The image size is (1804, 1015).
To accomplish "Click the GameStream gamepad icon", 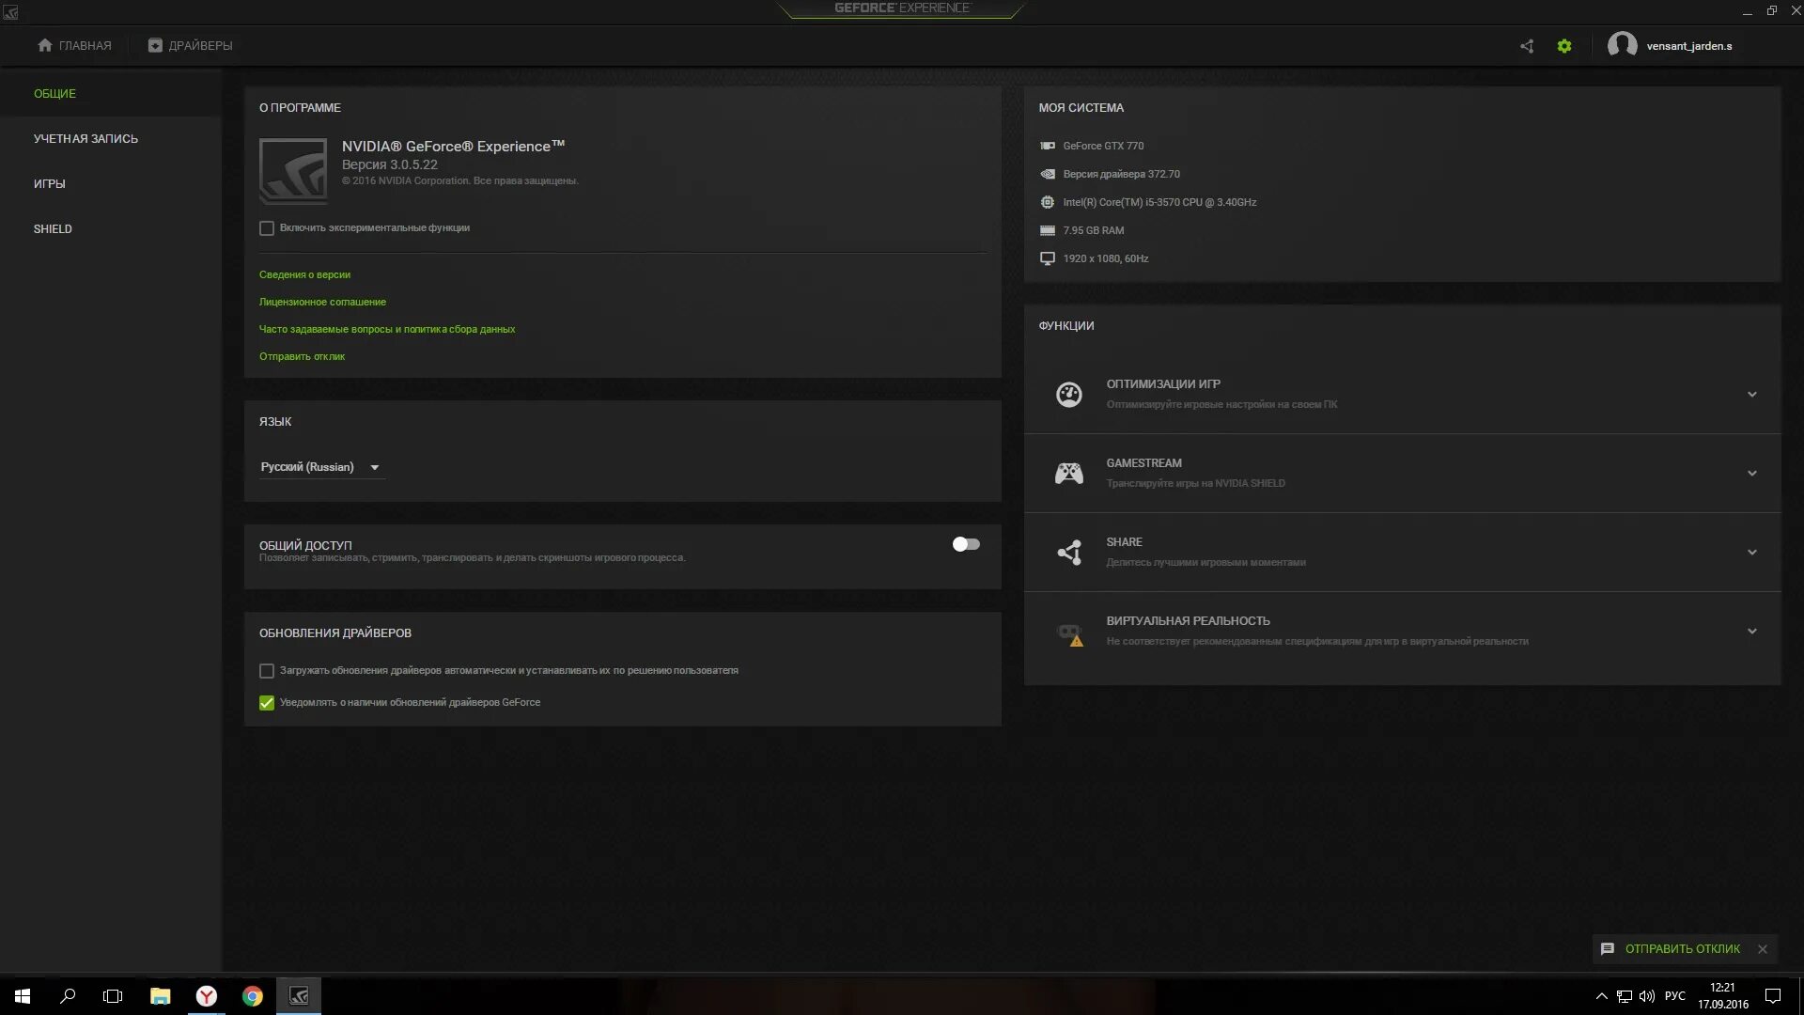I will tap(1069, 474).
